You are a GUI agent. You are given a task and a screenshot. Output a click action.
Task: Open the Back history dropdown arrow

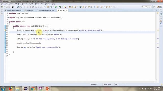click(x=112, y=7)
